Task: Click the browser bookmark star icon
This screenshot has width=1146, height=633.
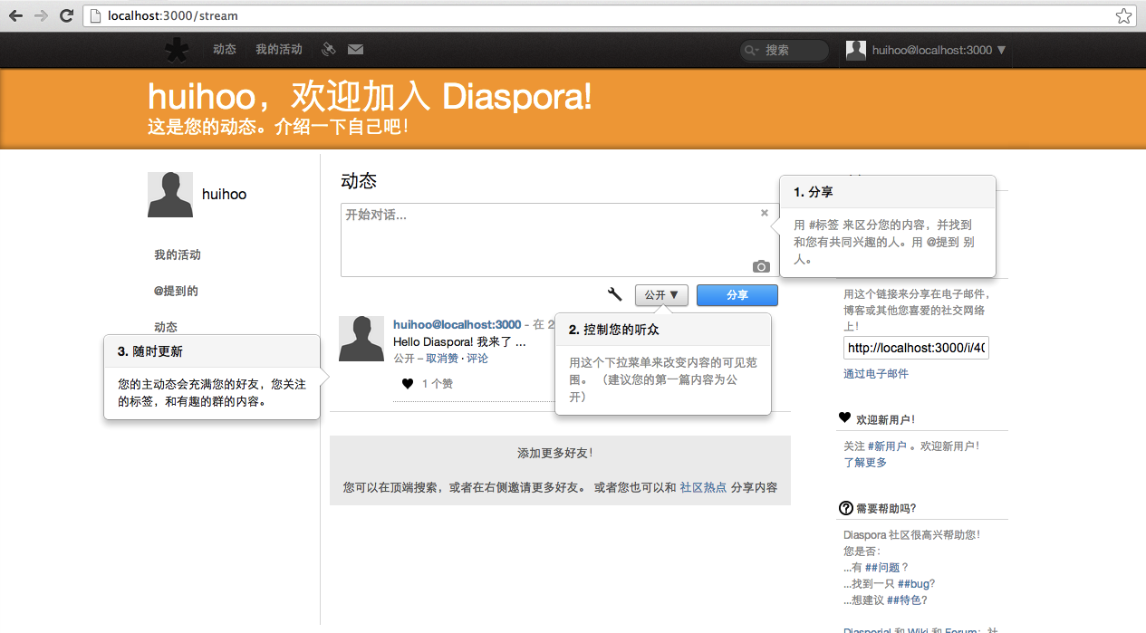Action: point(1122,15)
